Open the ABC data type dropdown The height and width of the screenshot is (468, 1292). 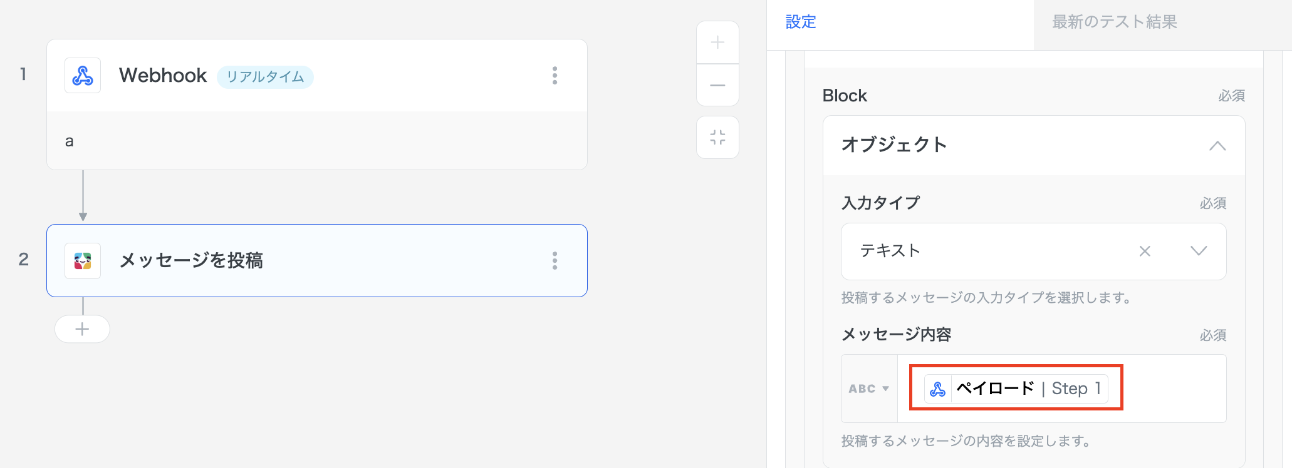tap(868, 388)
